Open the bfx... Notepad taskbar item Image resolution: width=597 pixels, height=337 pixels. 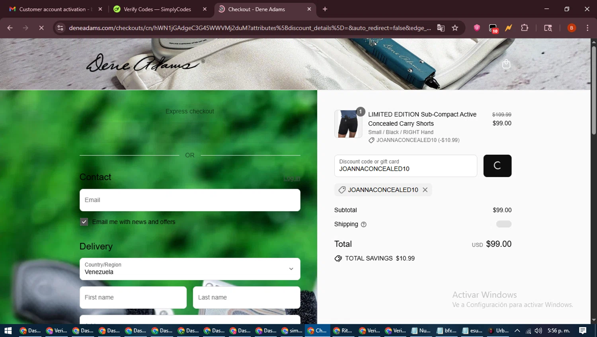tap(447, 331)
